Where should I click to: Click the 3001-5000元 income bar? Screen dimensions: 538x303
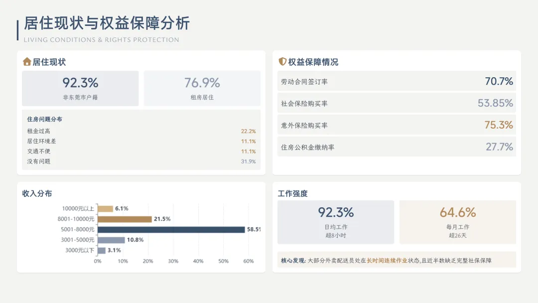111,240
